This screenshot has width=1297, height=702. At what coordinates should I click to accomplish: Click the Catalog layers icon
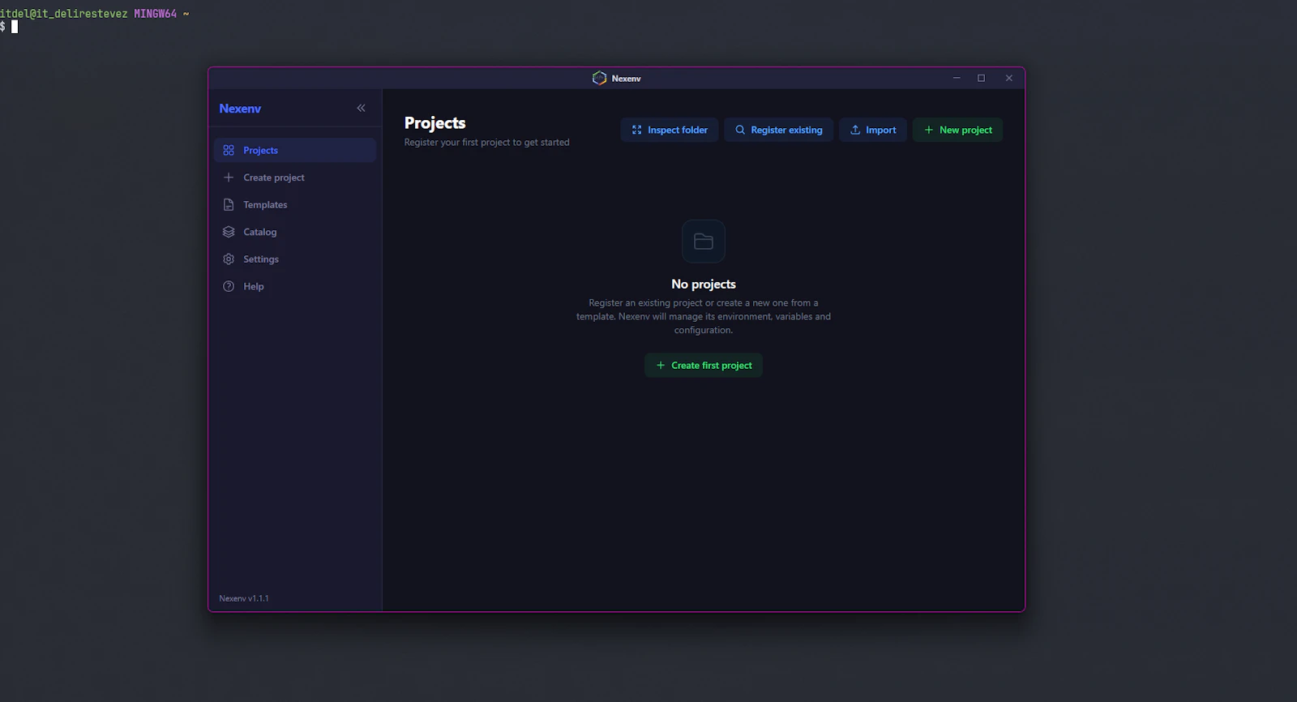pyautogui.click(x=229, y=232)
